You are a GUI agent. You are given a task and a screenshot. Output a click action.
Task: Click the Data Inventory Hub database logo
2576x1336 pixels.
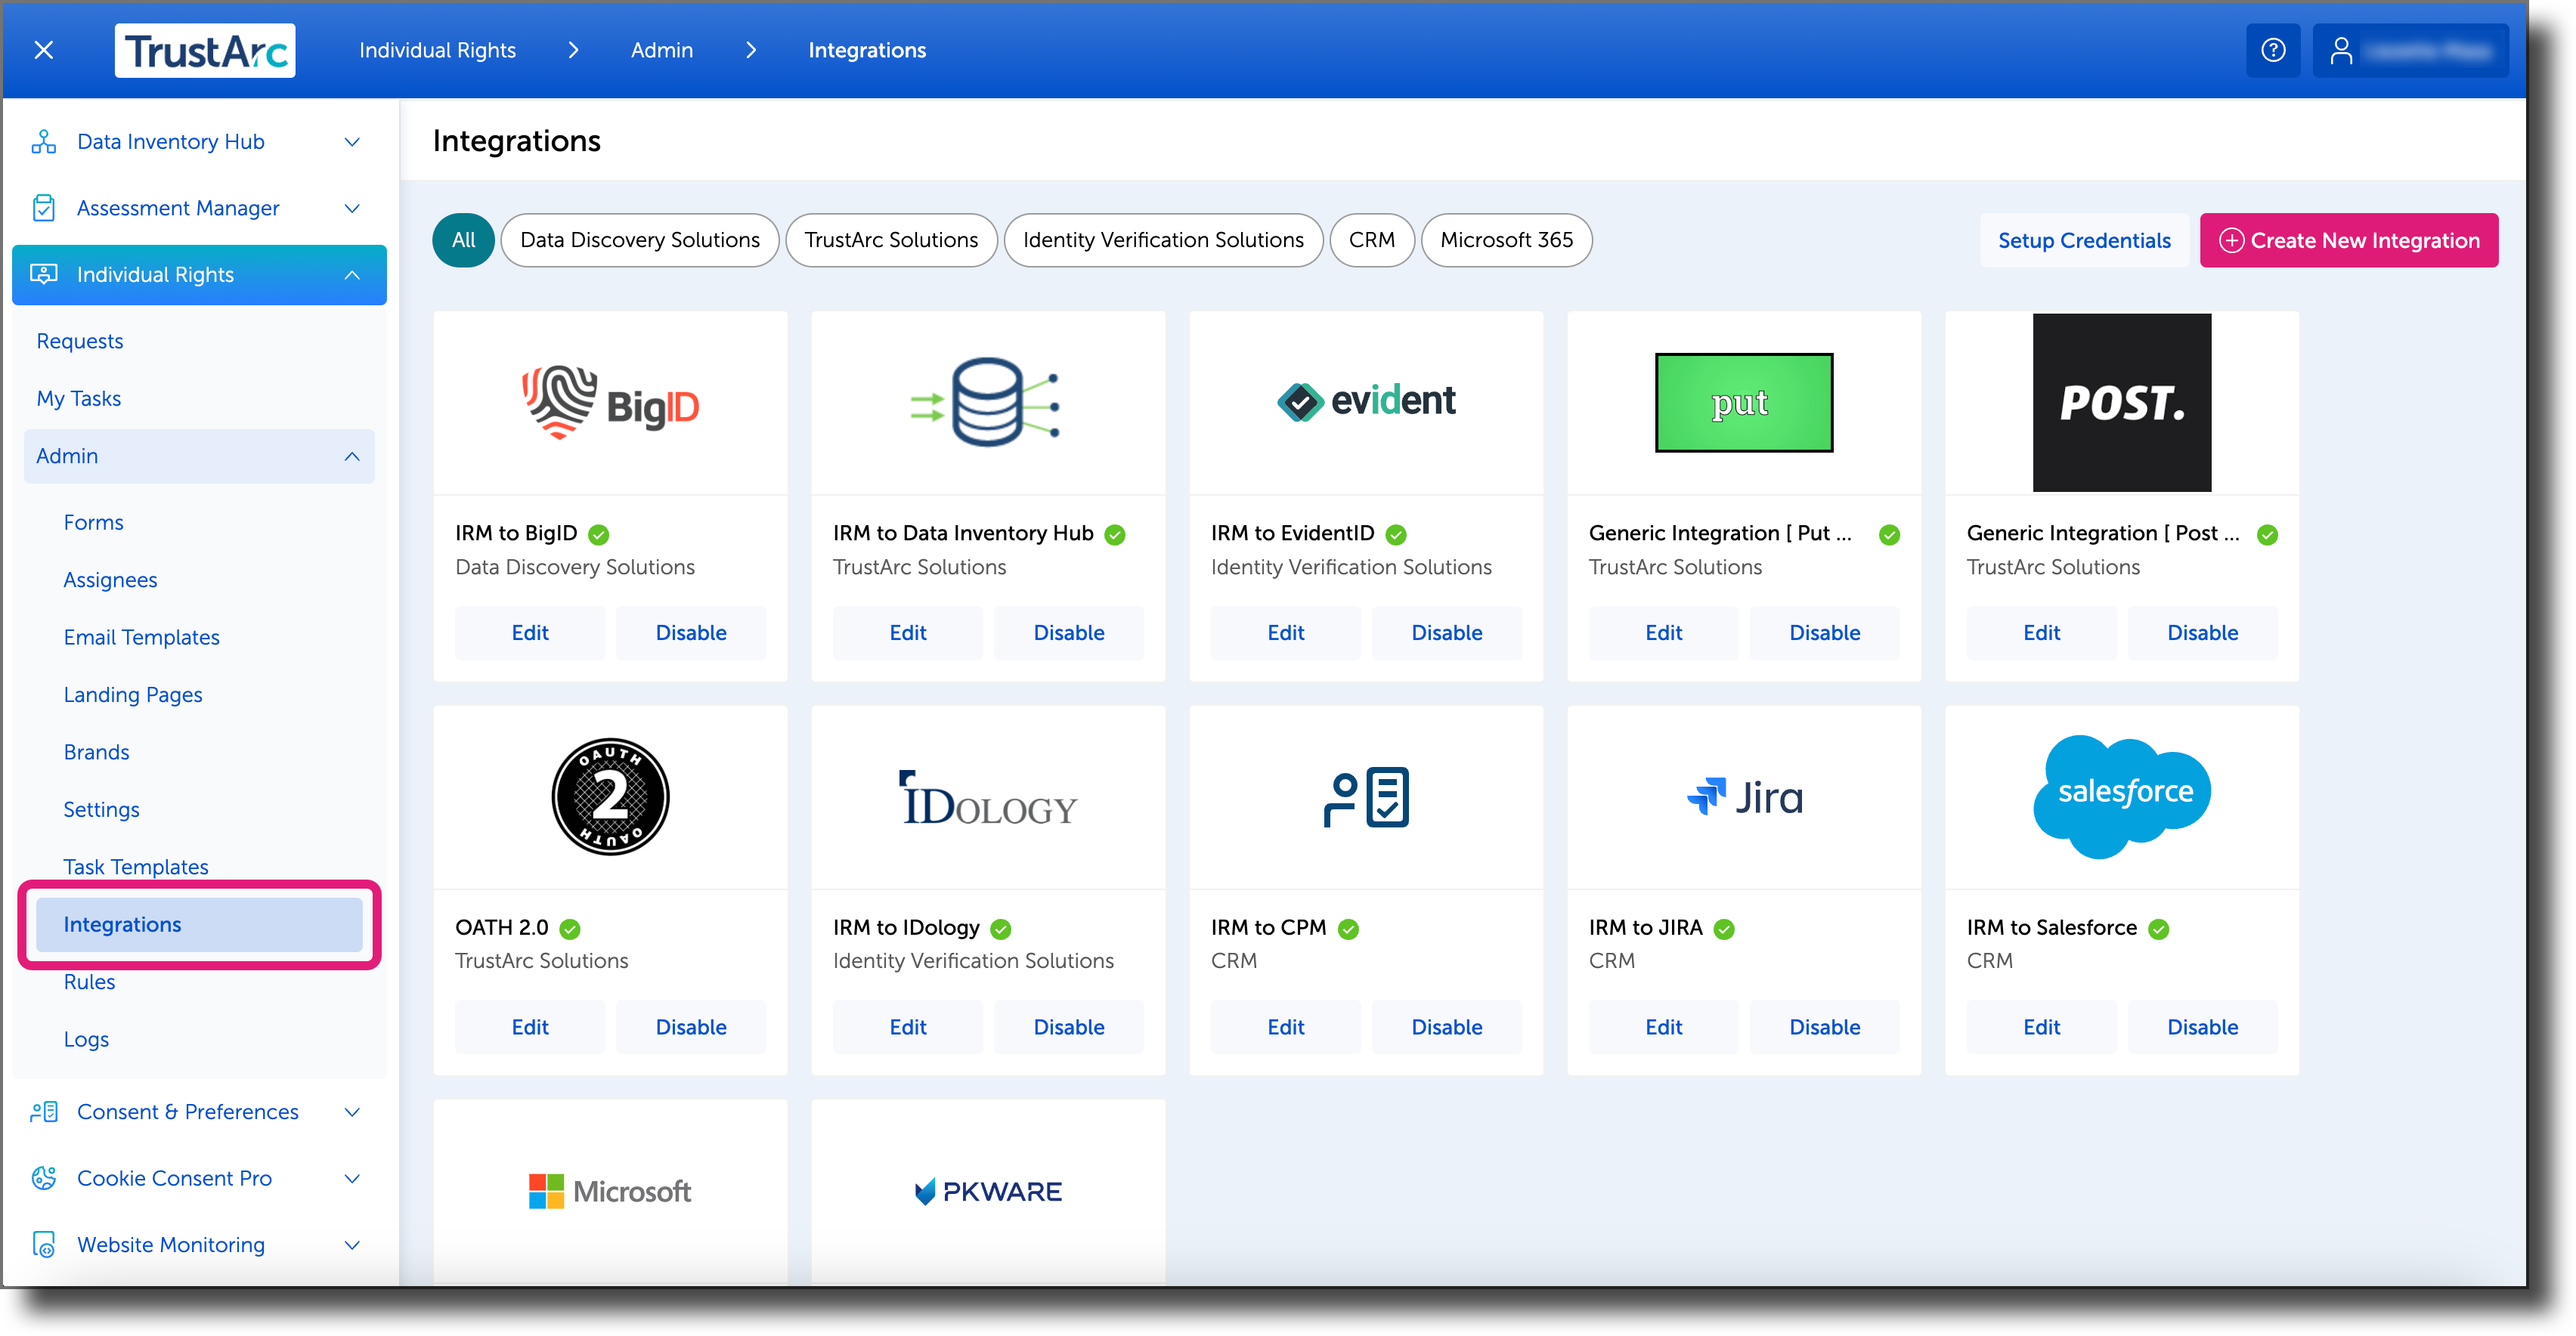pyautogui.click(x=985, y=402)
